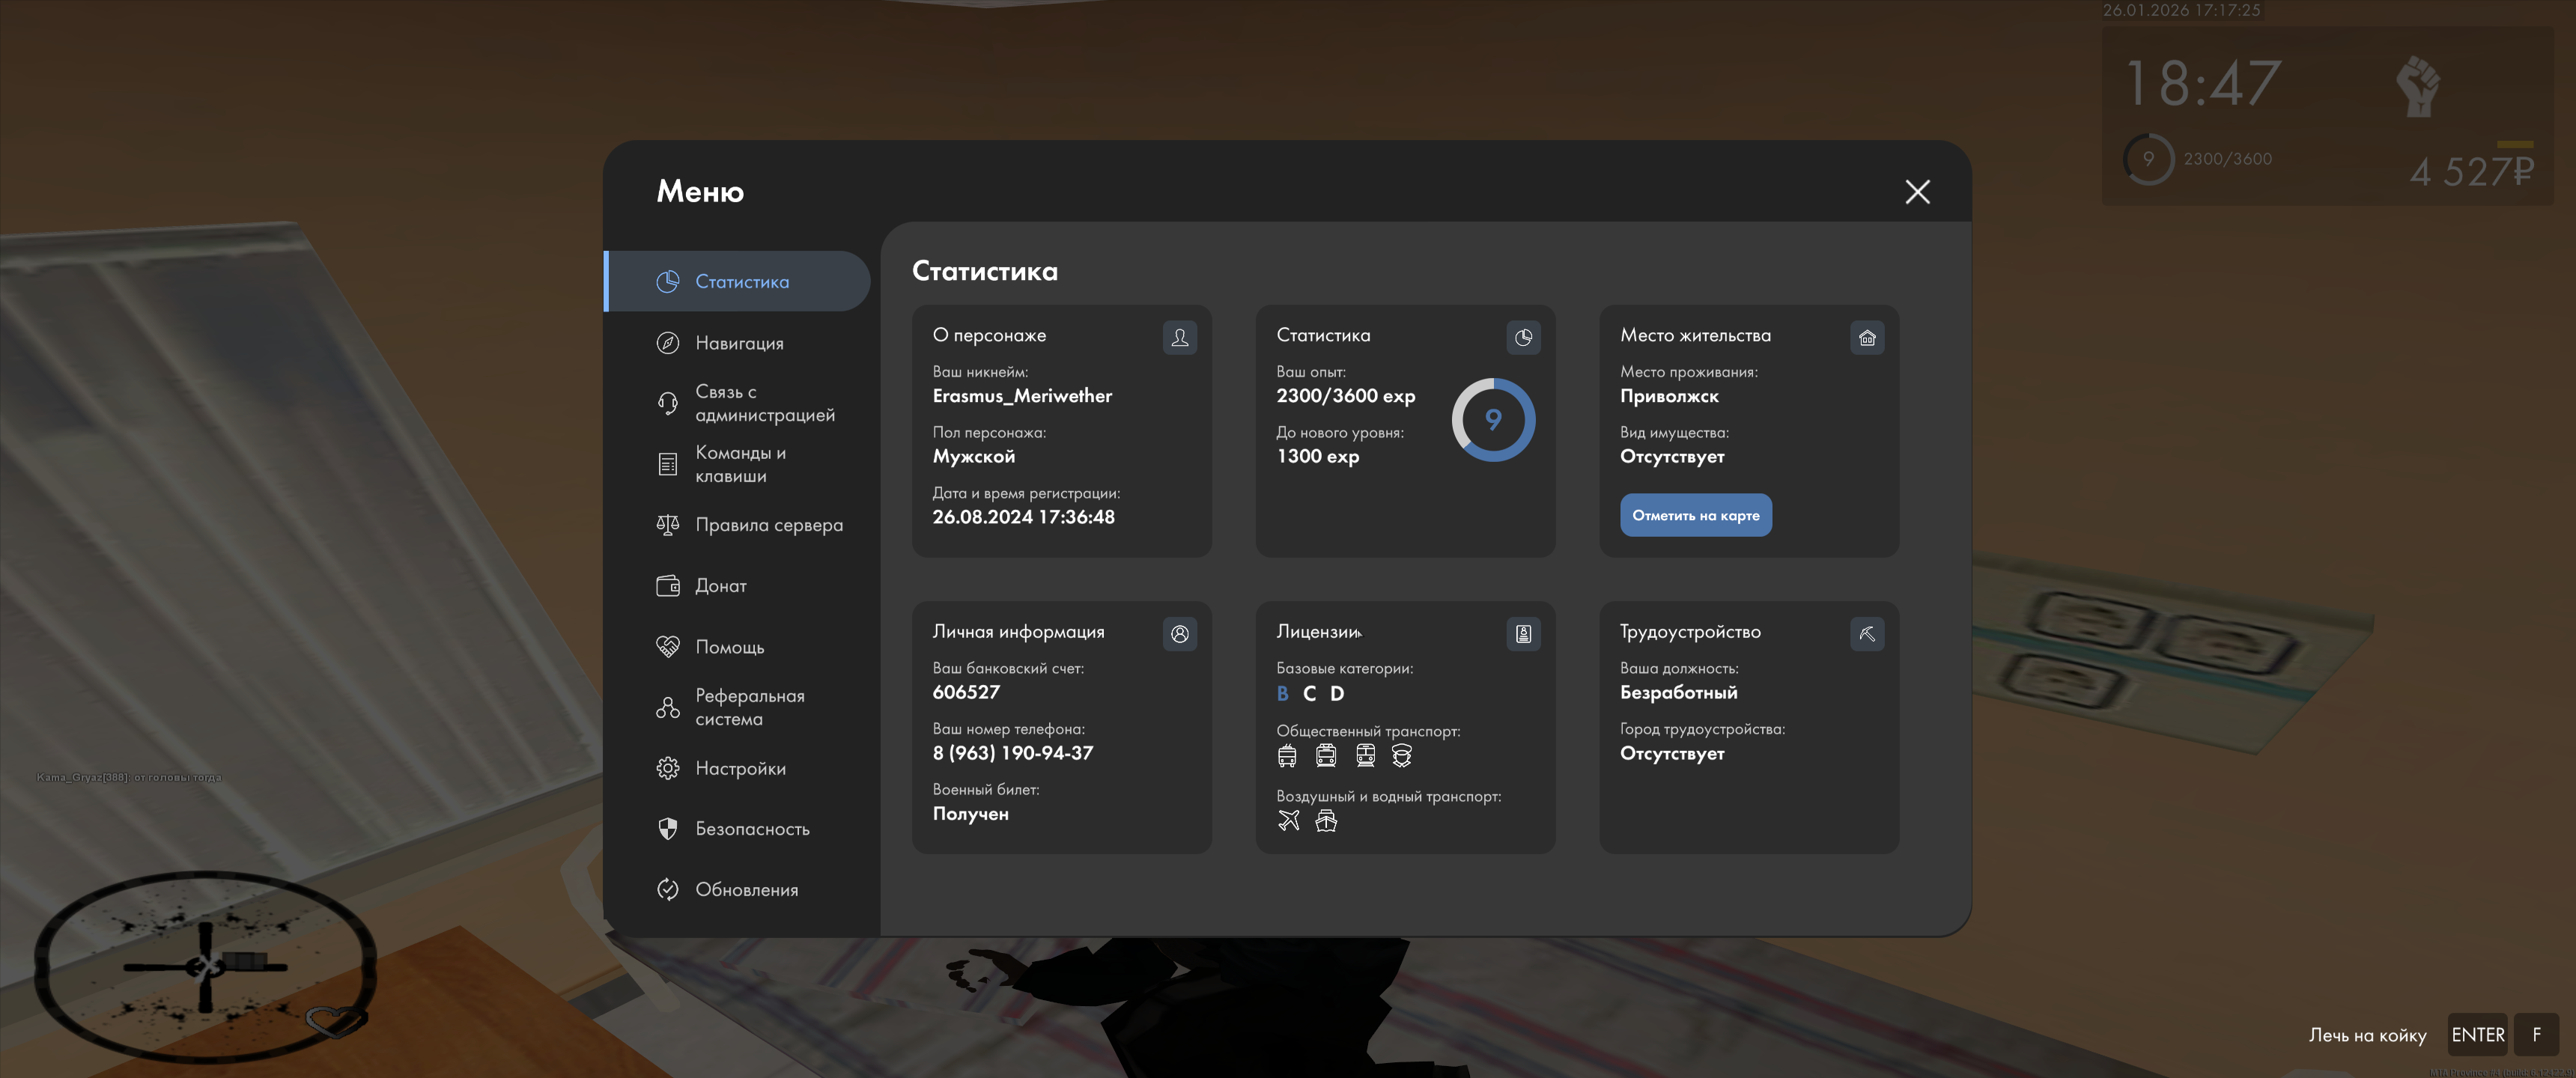The height and width of the screenshot is (1078, 2576).
Task: Open the Навигация menu section
Action: (x=738, y=343)
